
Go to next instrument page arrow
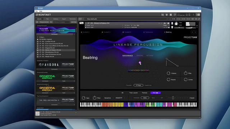click(195, 32)
